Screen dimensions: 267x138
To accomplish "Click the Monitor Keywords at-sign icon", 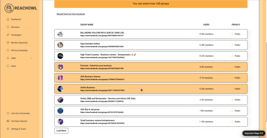I will click(x=8, y=43).
